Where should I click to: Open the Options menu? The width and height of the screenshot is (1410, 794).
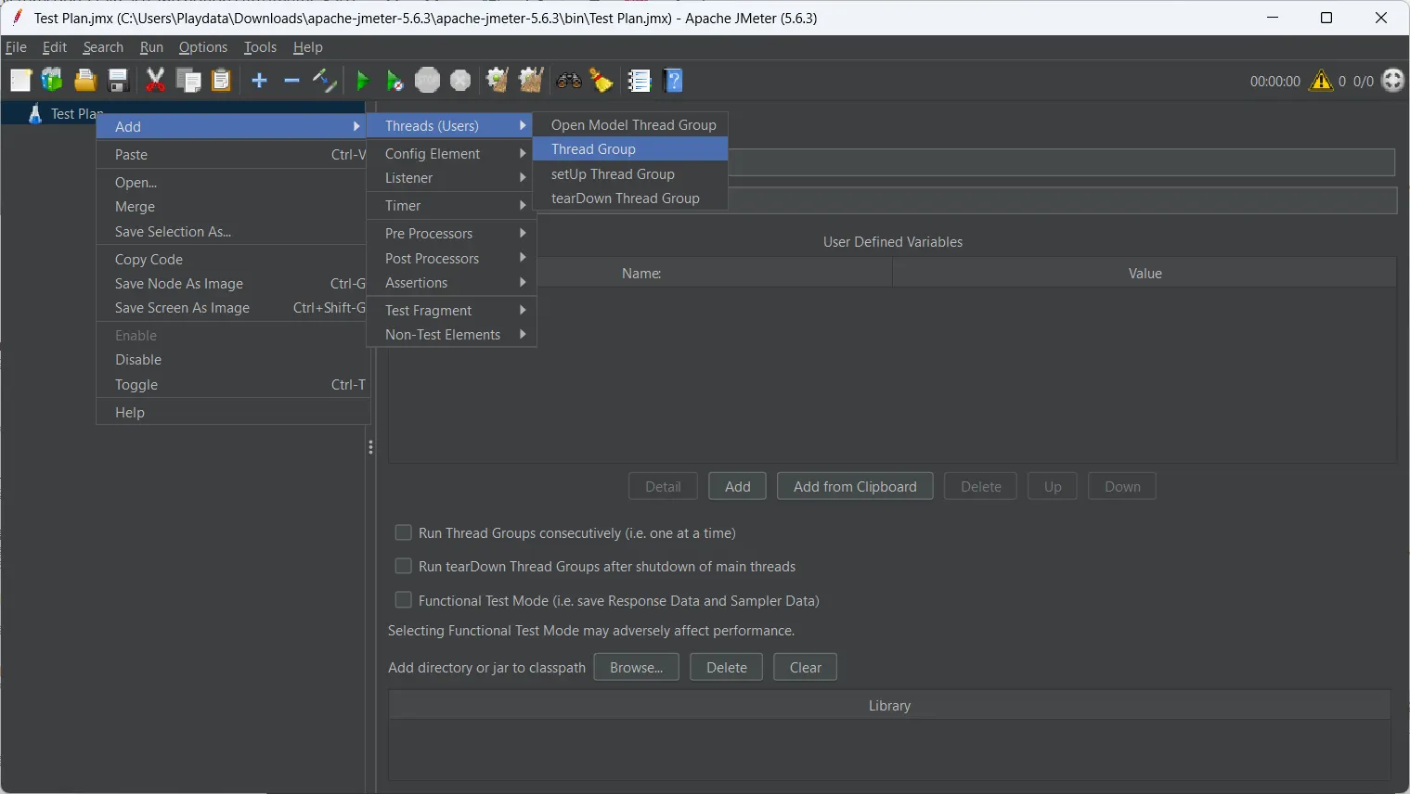pos(203,47)
